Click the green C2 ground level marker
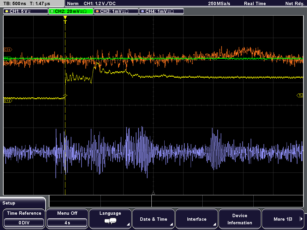Viewport: 307px width, 230px height. [x=7, y=58]
